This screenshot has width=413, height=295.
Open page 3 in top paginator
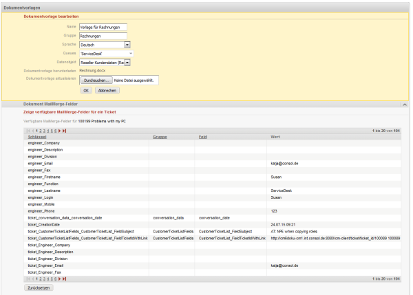click(45, 130)
